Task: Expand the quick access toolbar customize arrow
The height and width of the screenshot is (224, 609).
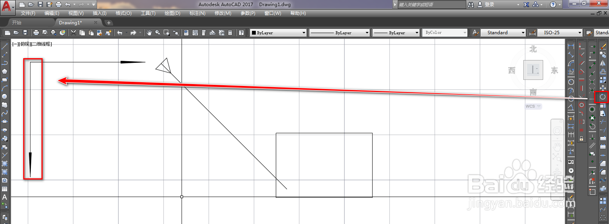Action: click(94, 5)
